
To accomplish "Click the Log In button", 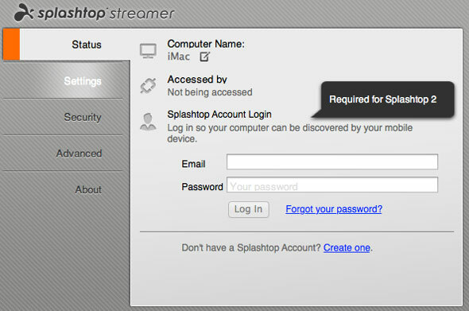I will (249, 209).
